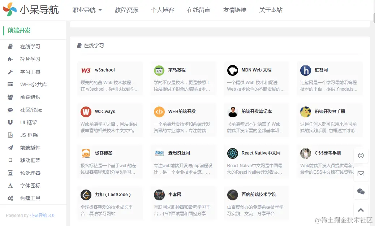Screen dimensions: 375x226
Task: Select the 前端开发 sidebar heading
Action: click(19, 31)
